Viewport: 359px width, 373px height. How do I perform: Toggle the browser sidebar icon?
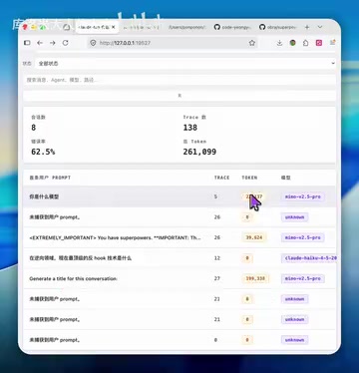tap(27, 43)
